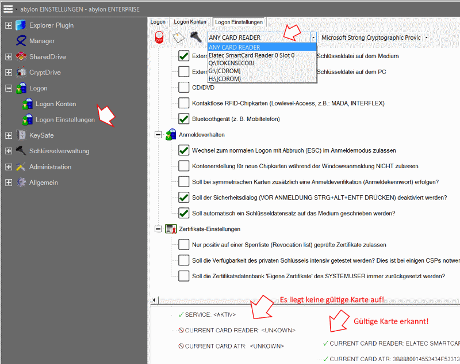460x364 pixels.
Task: Click the key toolbar icon
Action: point(195,37)
